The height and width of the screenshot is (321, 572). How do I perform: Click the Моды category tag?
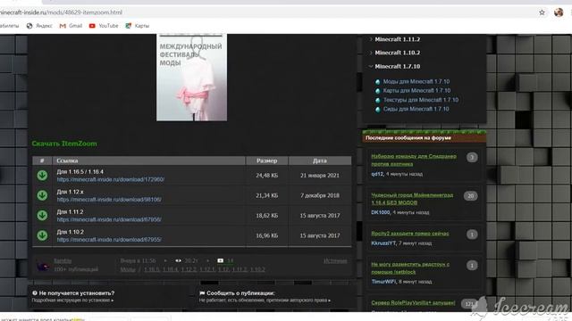point(128,269)
